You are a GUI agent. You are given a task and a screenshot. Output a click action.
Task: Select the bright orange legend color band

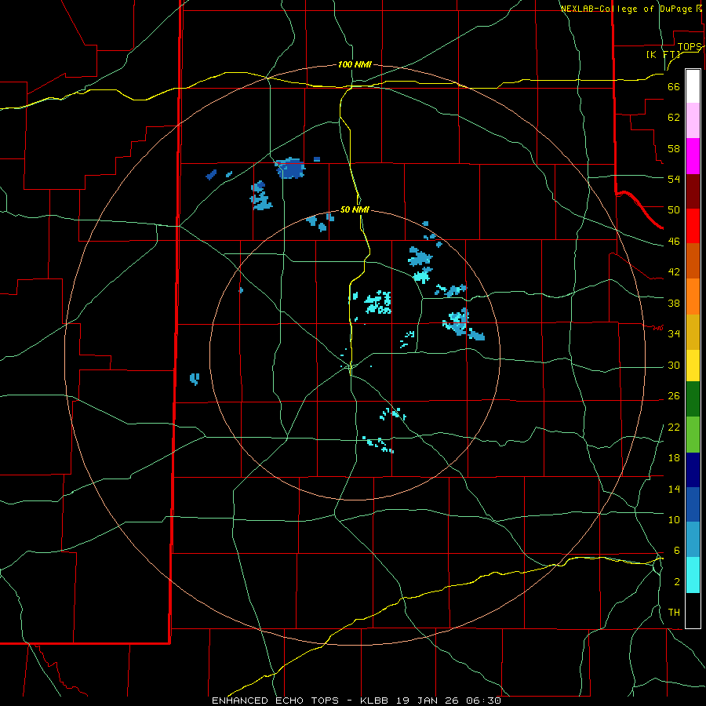(693, 297)
